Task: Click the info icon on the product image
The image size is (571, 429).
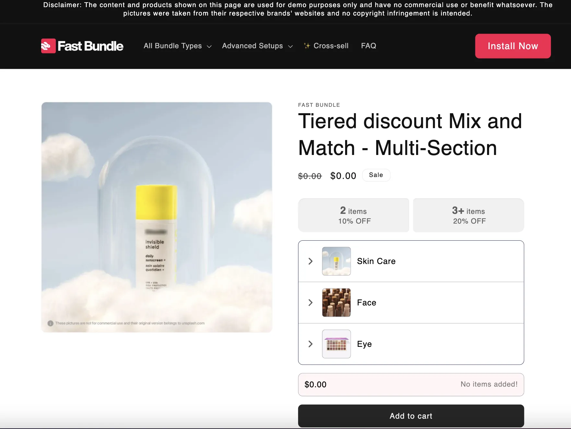Action: 51,323
